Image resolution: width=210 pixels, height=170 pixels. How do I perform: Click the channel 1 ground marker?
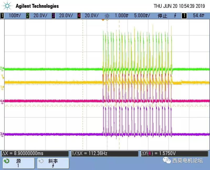2,87
